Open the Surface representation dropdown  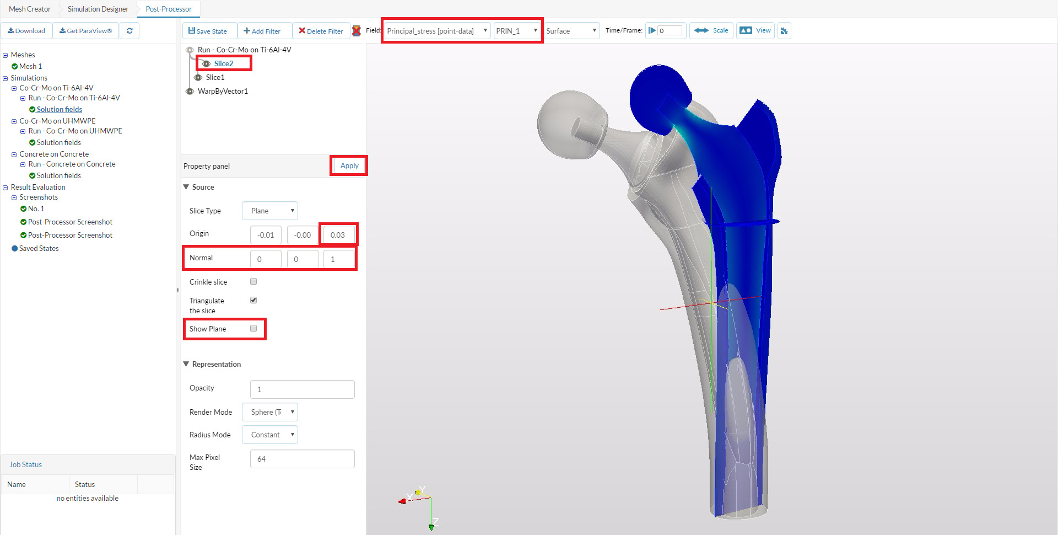click(571, 31)
